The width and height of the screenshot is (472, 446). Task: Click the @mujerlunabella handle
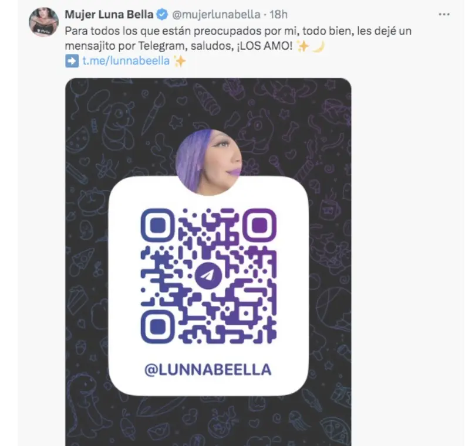click(216, 15)
